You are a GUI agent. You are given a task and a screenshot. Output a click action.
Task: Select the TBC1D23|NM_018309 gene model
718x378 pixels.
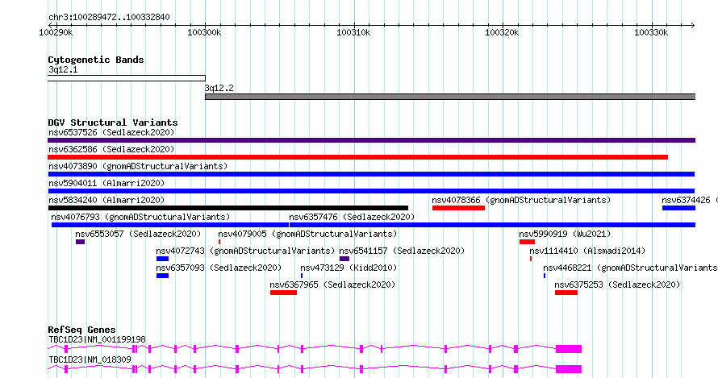[x=315, y=369]
